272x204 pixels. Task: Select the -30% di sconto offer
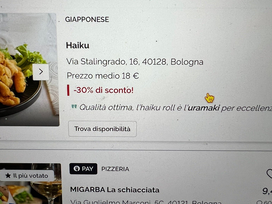coord(104,90)
